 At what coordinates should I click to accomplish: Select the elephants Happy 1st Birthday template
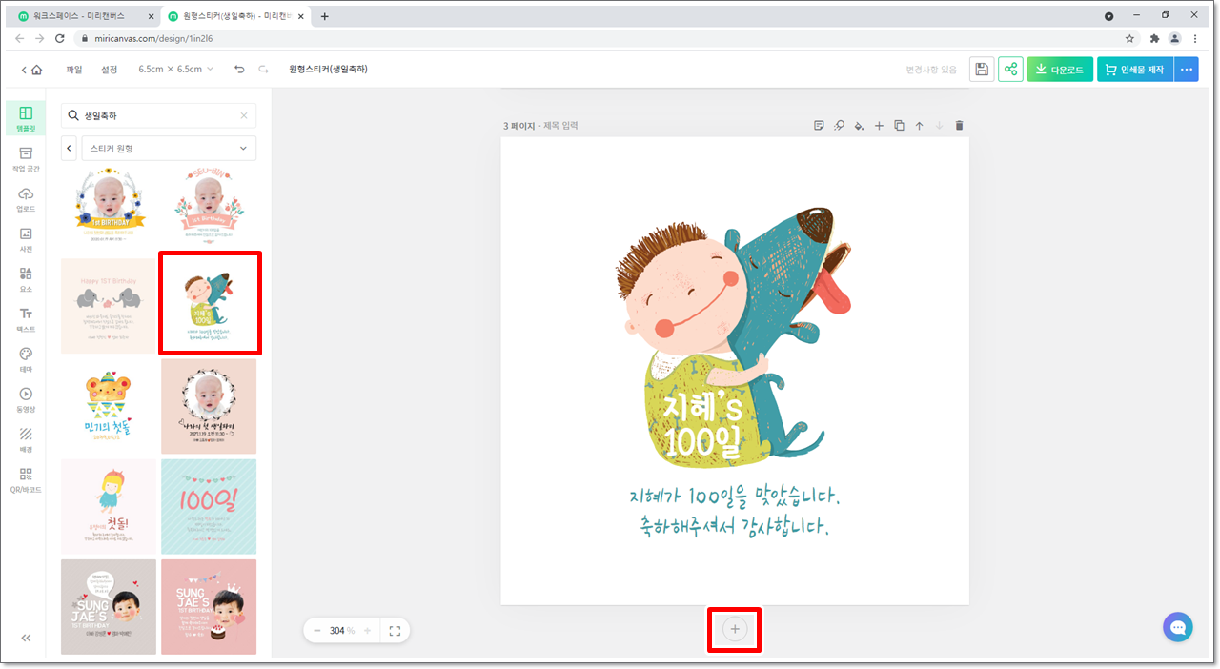[109, 306]
